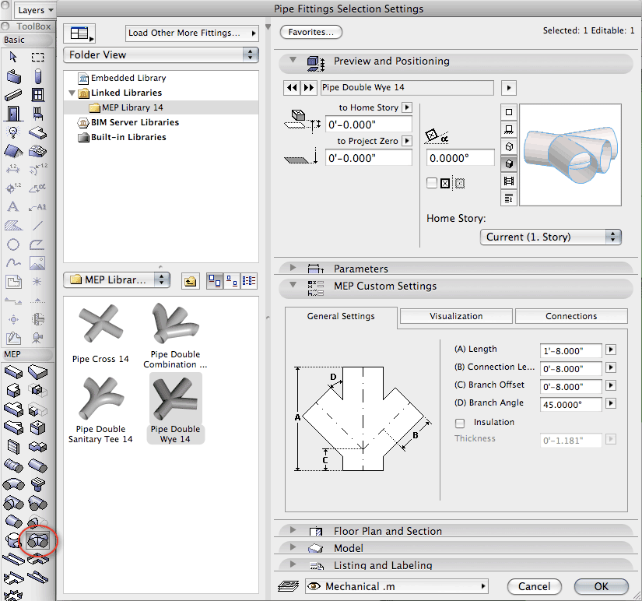The width and height of the screenshot is (642, 601).
Task: Open the Folder View dropdown
Action: click(x=161, y=55)
